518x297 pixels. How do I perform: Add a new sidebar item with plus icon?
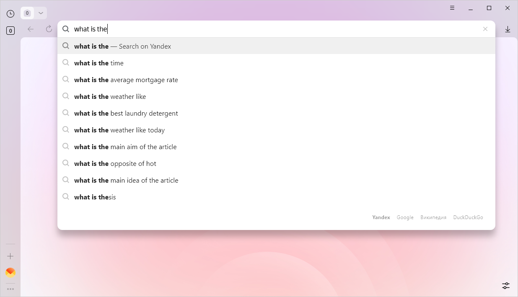pyautogui.click(x=10, y=256)
